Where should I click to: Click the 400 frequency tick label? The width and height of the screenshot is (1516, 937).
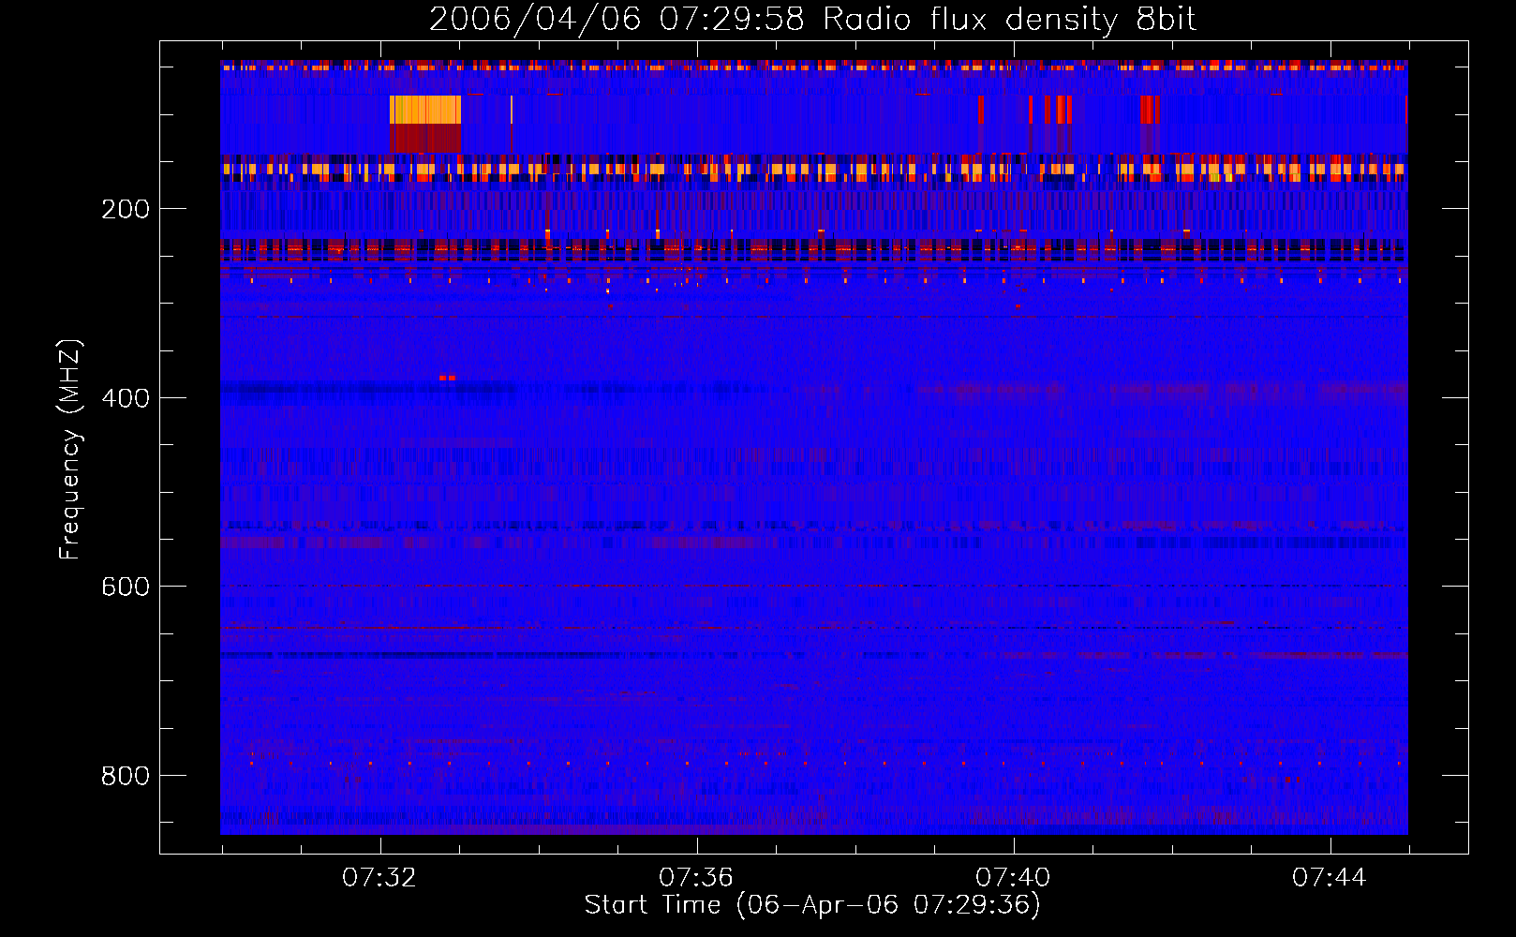coord(126,398)
